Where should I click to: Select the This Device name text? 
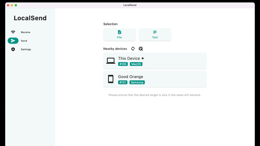click(x=129, y=58)
